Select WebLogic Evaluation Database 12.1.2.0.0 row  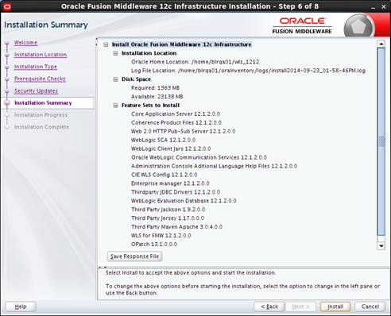tap(184, 201)
